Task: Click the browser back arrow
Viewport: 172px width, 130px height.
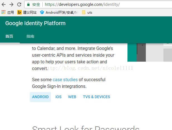Action: point(4,4)
